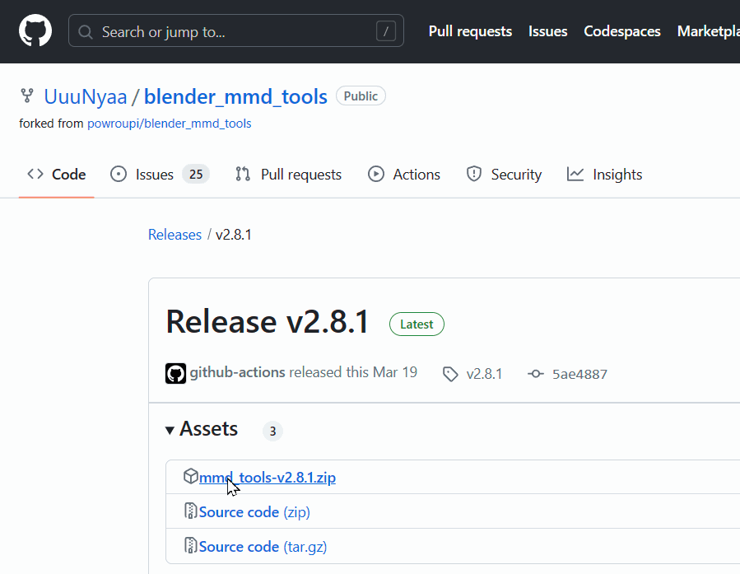This screenshot has height=574, width=740.
Task: Go back to the Releases list link
Action: (175, 235)
